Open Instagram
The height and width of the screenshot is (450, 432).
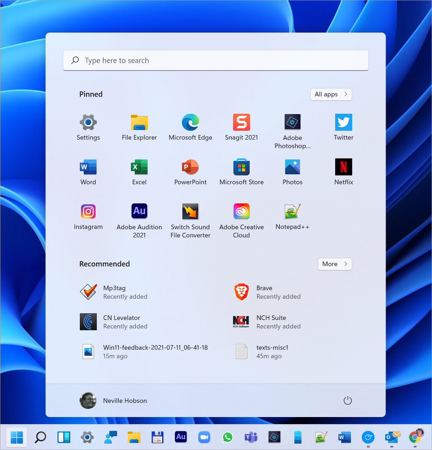[x=88, y=217]
